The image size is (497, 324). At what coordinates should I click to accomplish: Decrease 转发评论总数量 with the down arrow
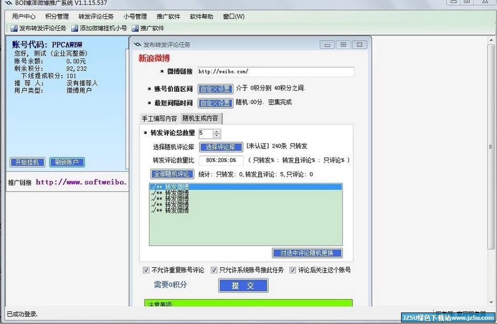coord(217,136)
